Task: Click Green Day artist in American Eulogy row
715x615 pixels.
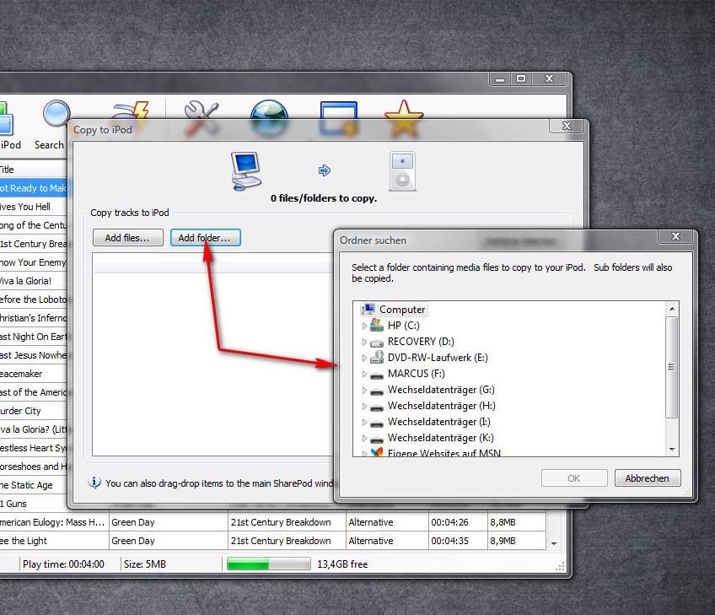Action: click(133, 522)
